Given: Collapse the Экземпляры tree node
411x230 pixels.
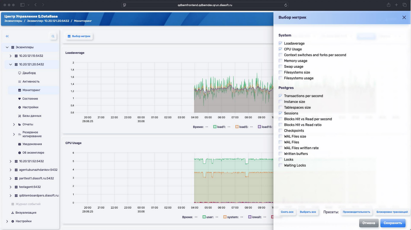Looking at the screenshot, I should point(7,47).
